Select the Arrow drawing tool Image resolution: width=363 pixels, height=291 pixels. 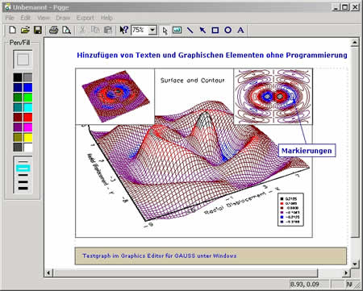tap(202, 30)
